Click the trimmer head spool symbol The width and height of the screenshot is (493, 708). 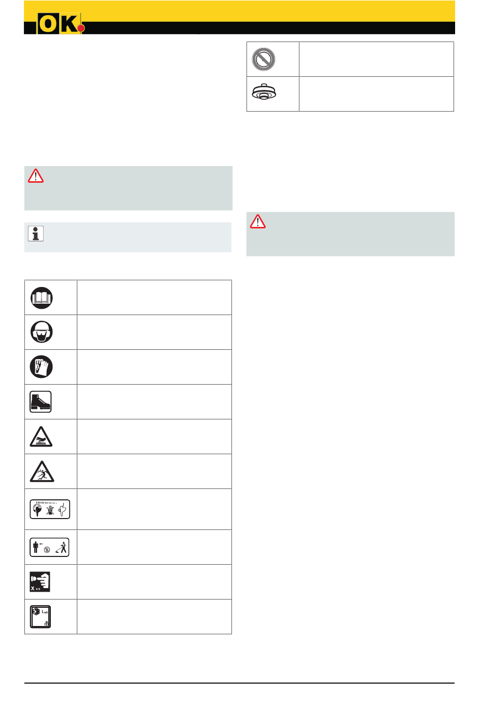coord(264,92)
